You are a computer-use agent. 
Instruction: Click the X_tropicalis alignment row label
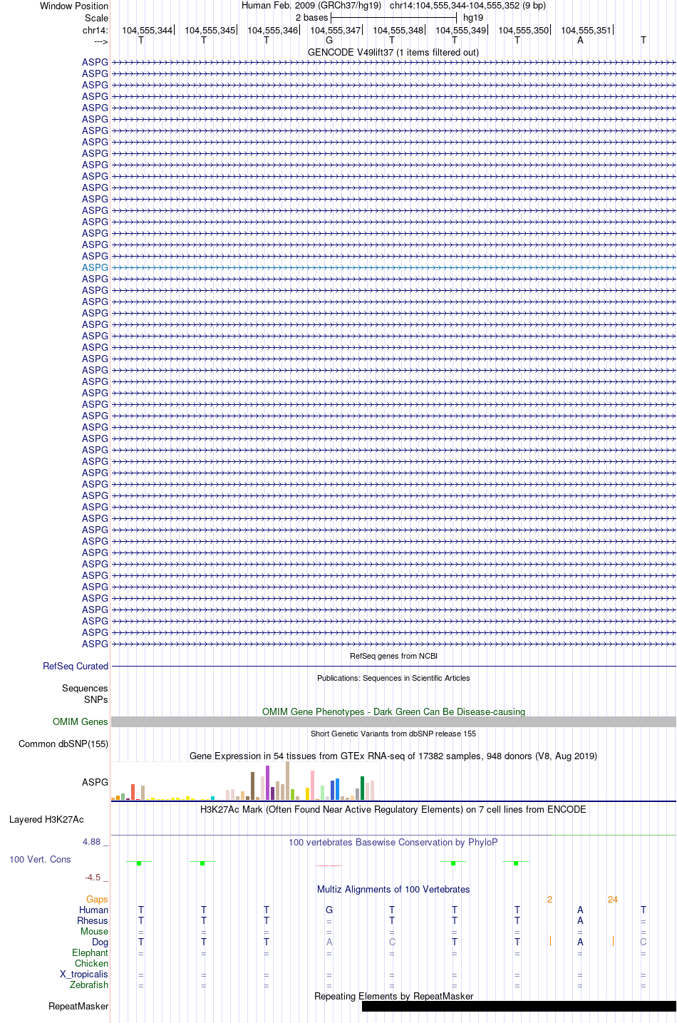click(x=84, y=974)
